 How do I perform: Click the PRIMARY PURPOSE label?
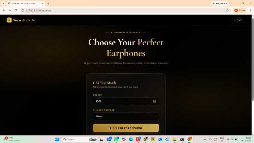pos(103,110)
